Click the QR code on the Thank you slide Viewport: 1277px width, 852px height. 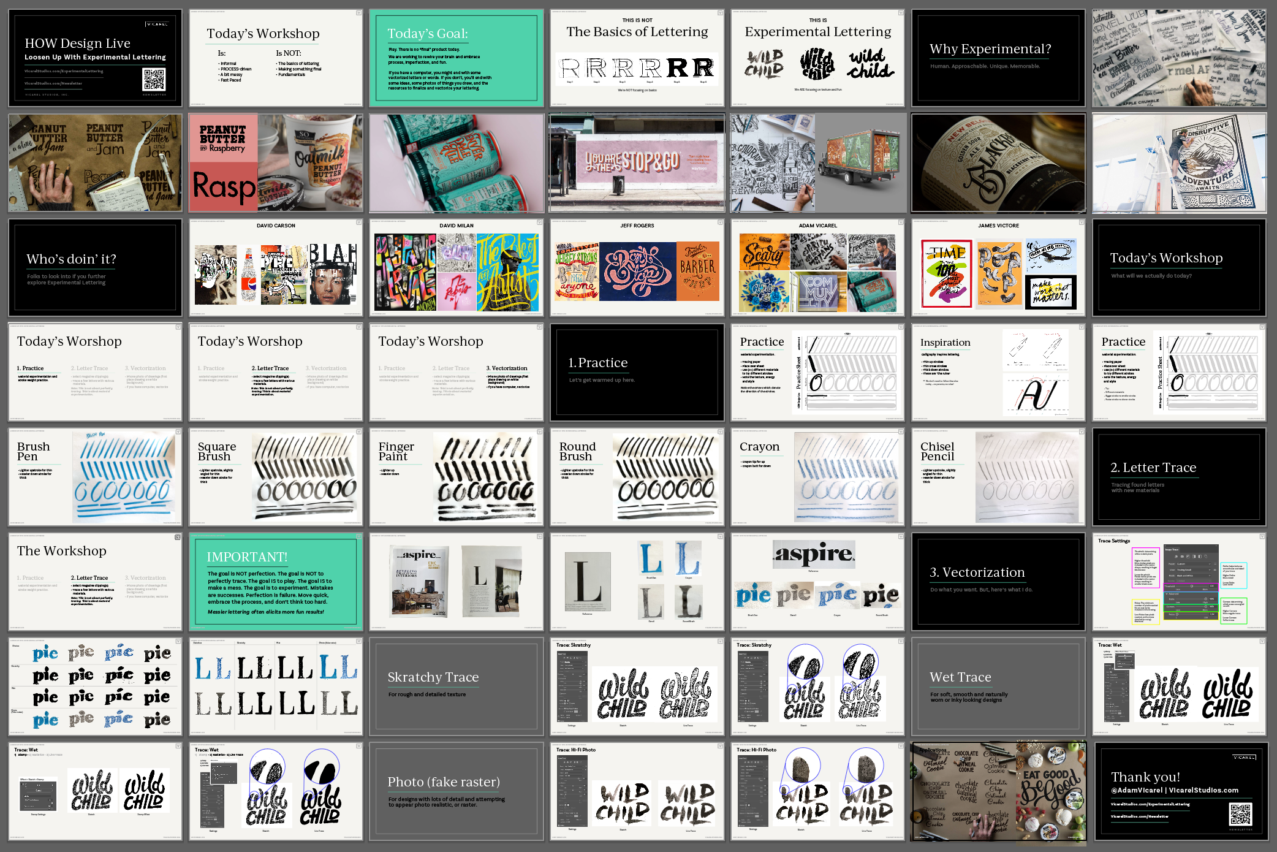1240,815
